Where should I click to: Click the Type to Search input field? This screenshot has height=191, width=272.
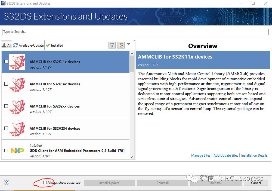point(135,32)
